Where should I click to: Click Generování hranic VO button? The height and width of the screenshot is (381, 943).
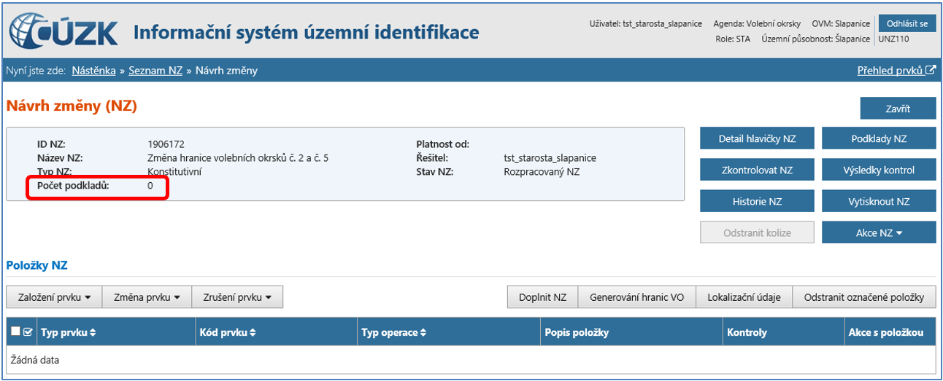636,297
